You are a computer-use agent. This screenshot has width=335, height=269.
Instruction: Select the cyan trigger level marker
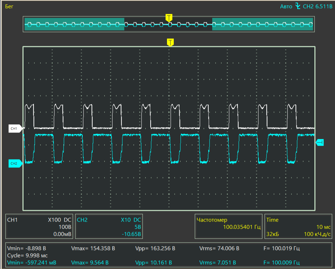(320, 142)
